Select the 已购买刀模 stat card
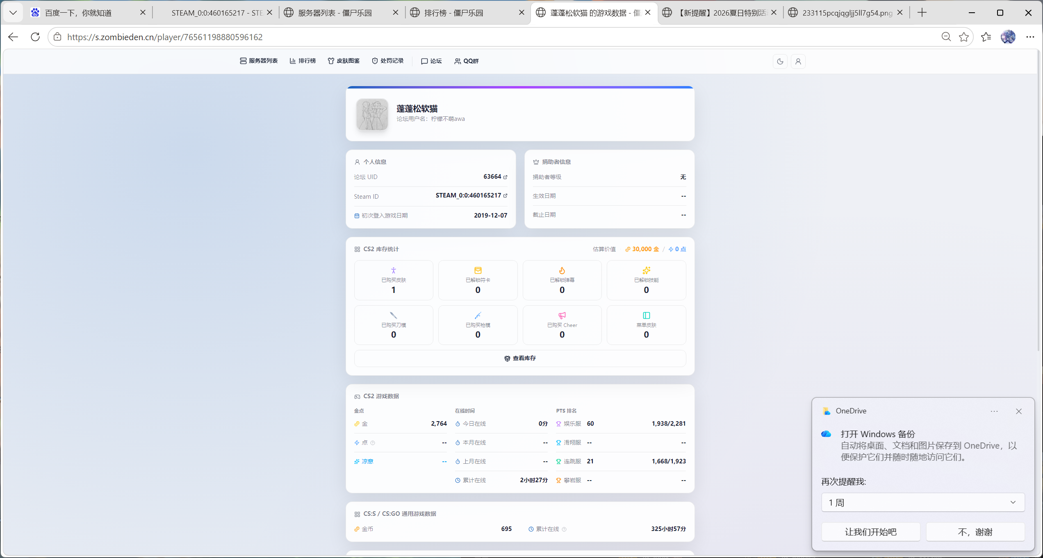The width and height of the screenshot is (1043, 558). click(x=394, y=325)
